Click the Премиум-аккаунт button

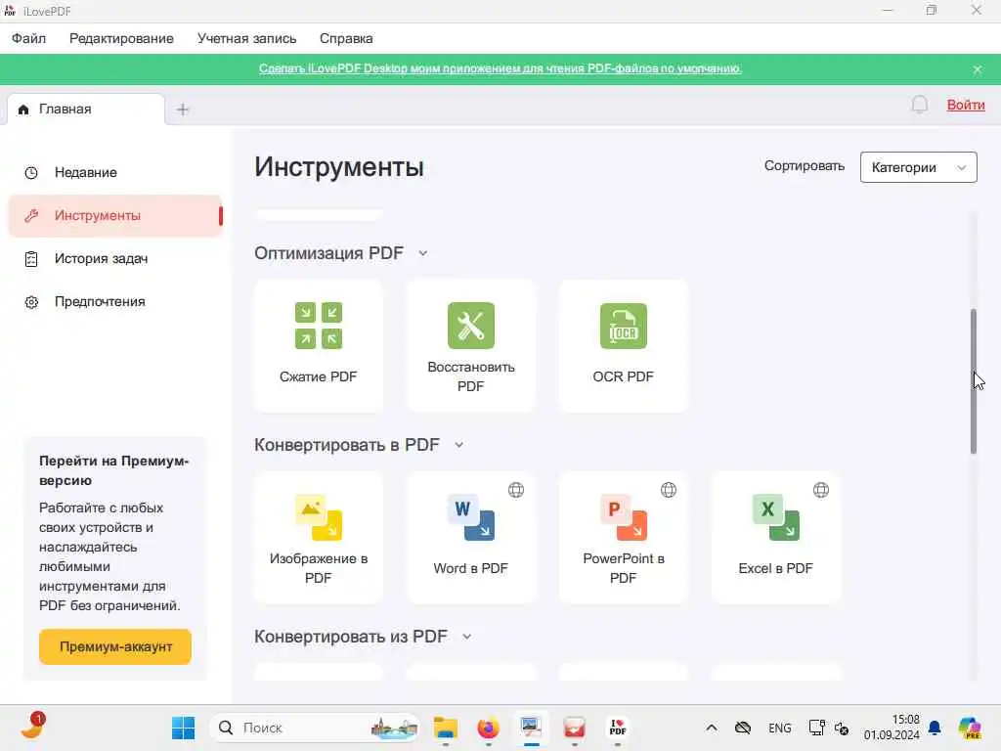coord(115,646)
